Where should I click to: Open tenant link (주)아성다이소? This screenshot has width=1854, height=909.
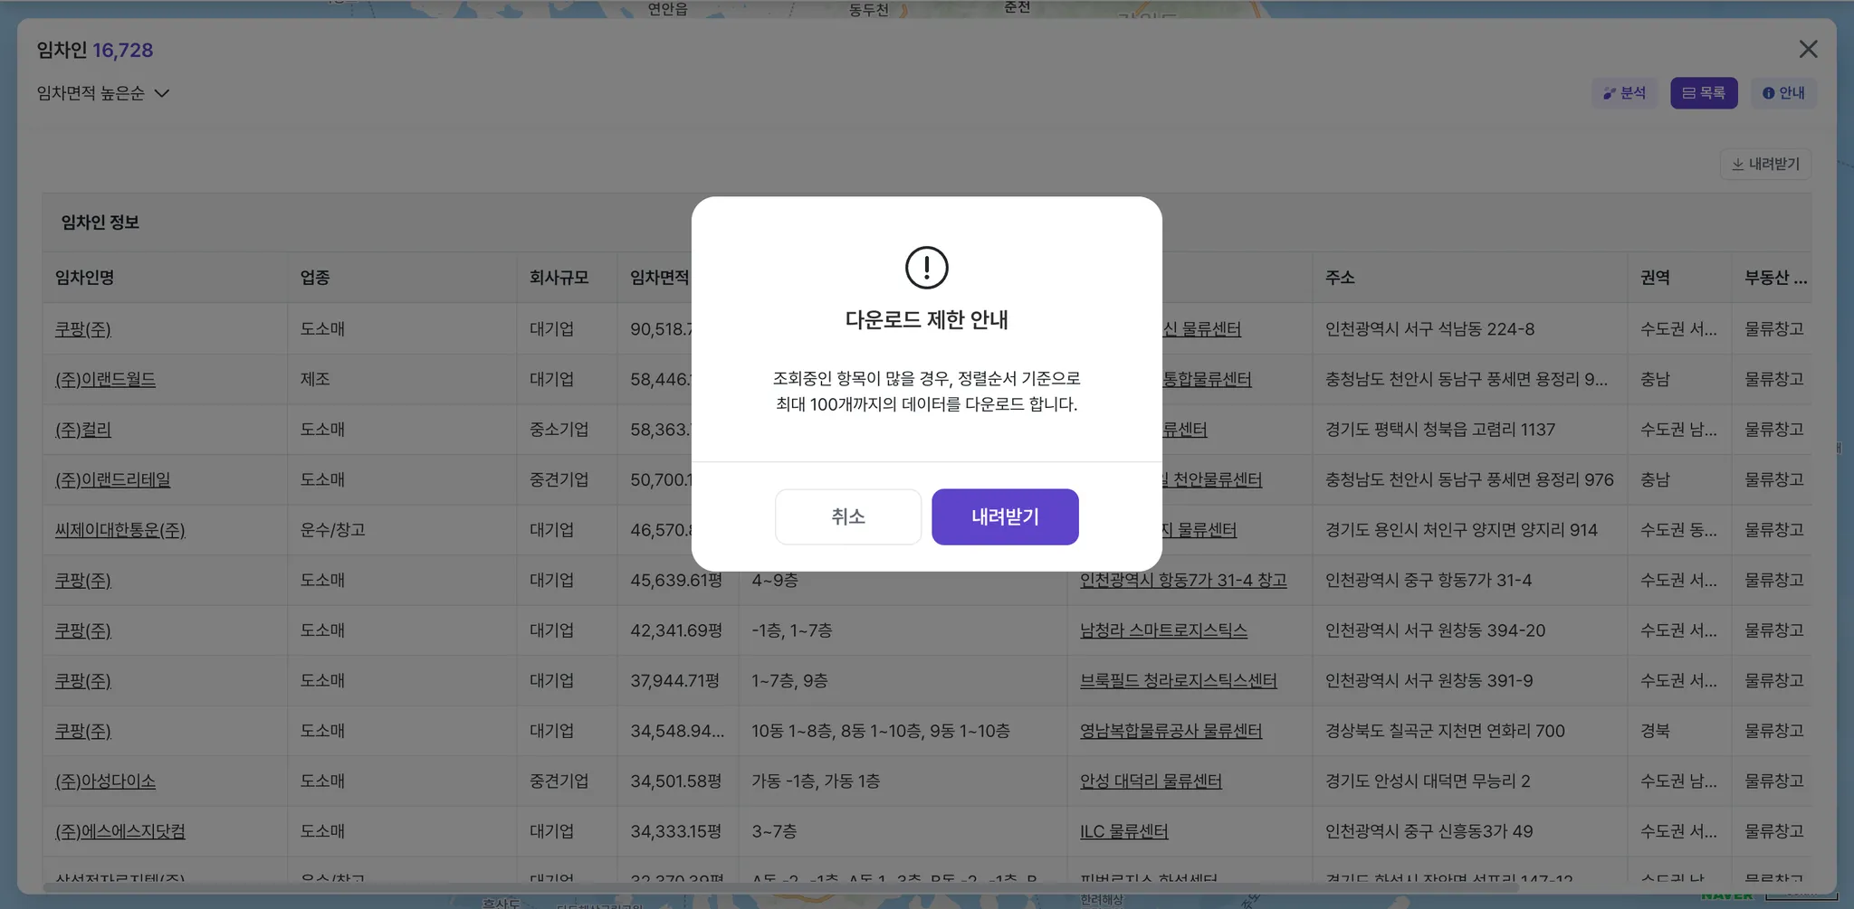[105, 781]
